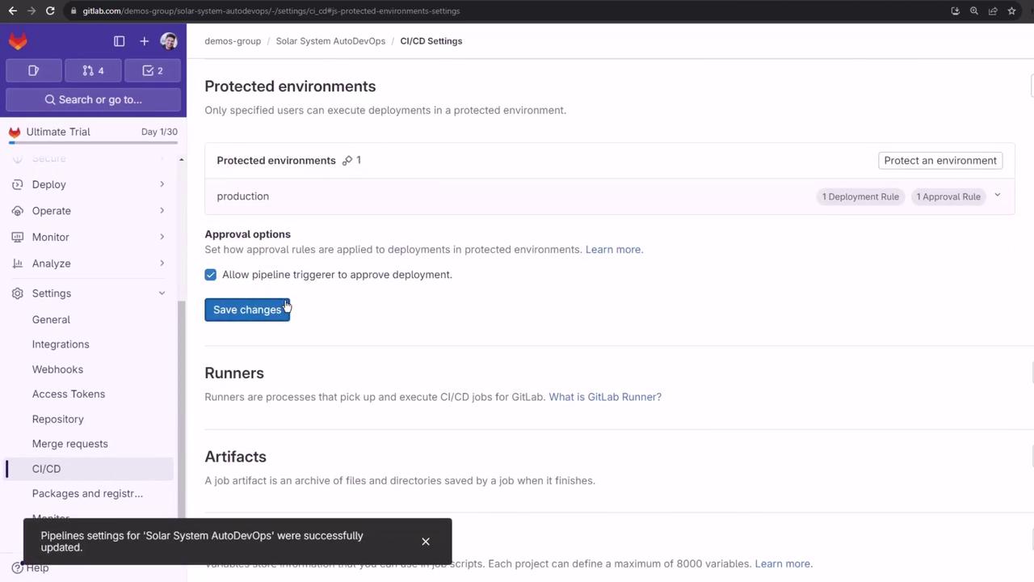
Task: Open to-do list counter showing 2
Action: point(152,70)
